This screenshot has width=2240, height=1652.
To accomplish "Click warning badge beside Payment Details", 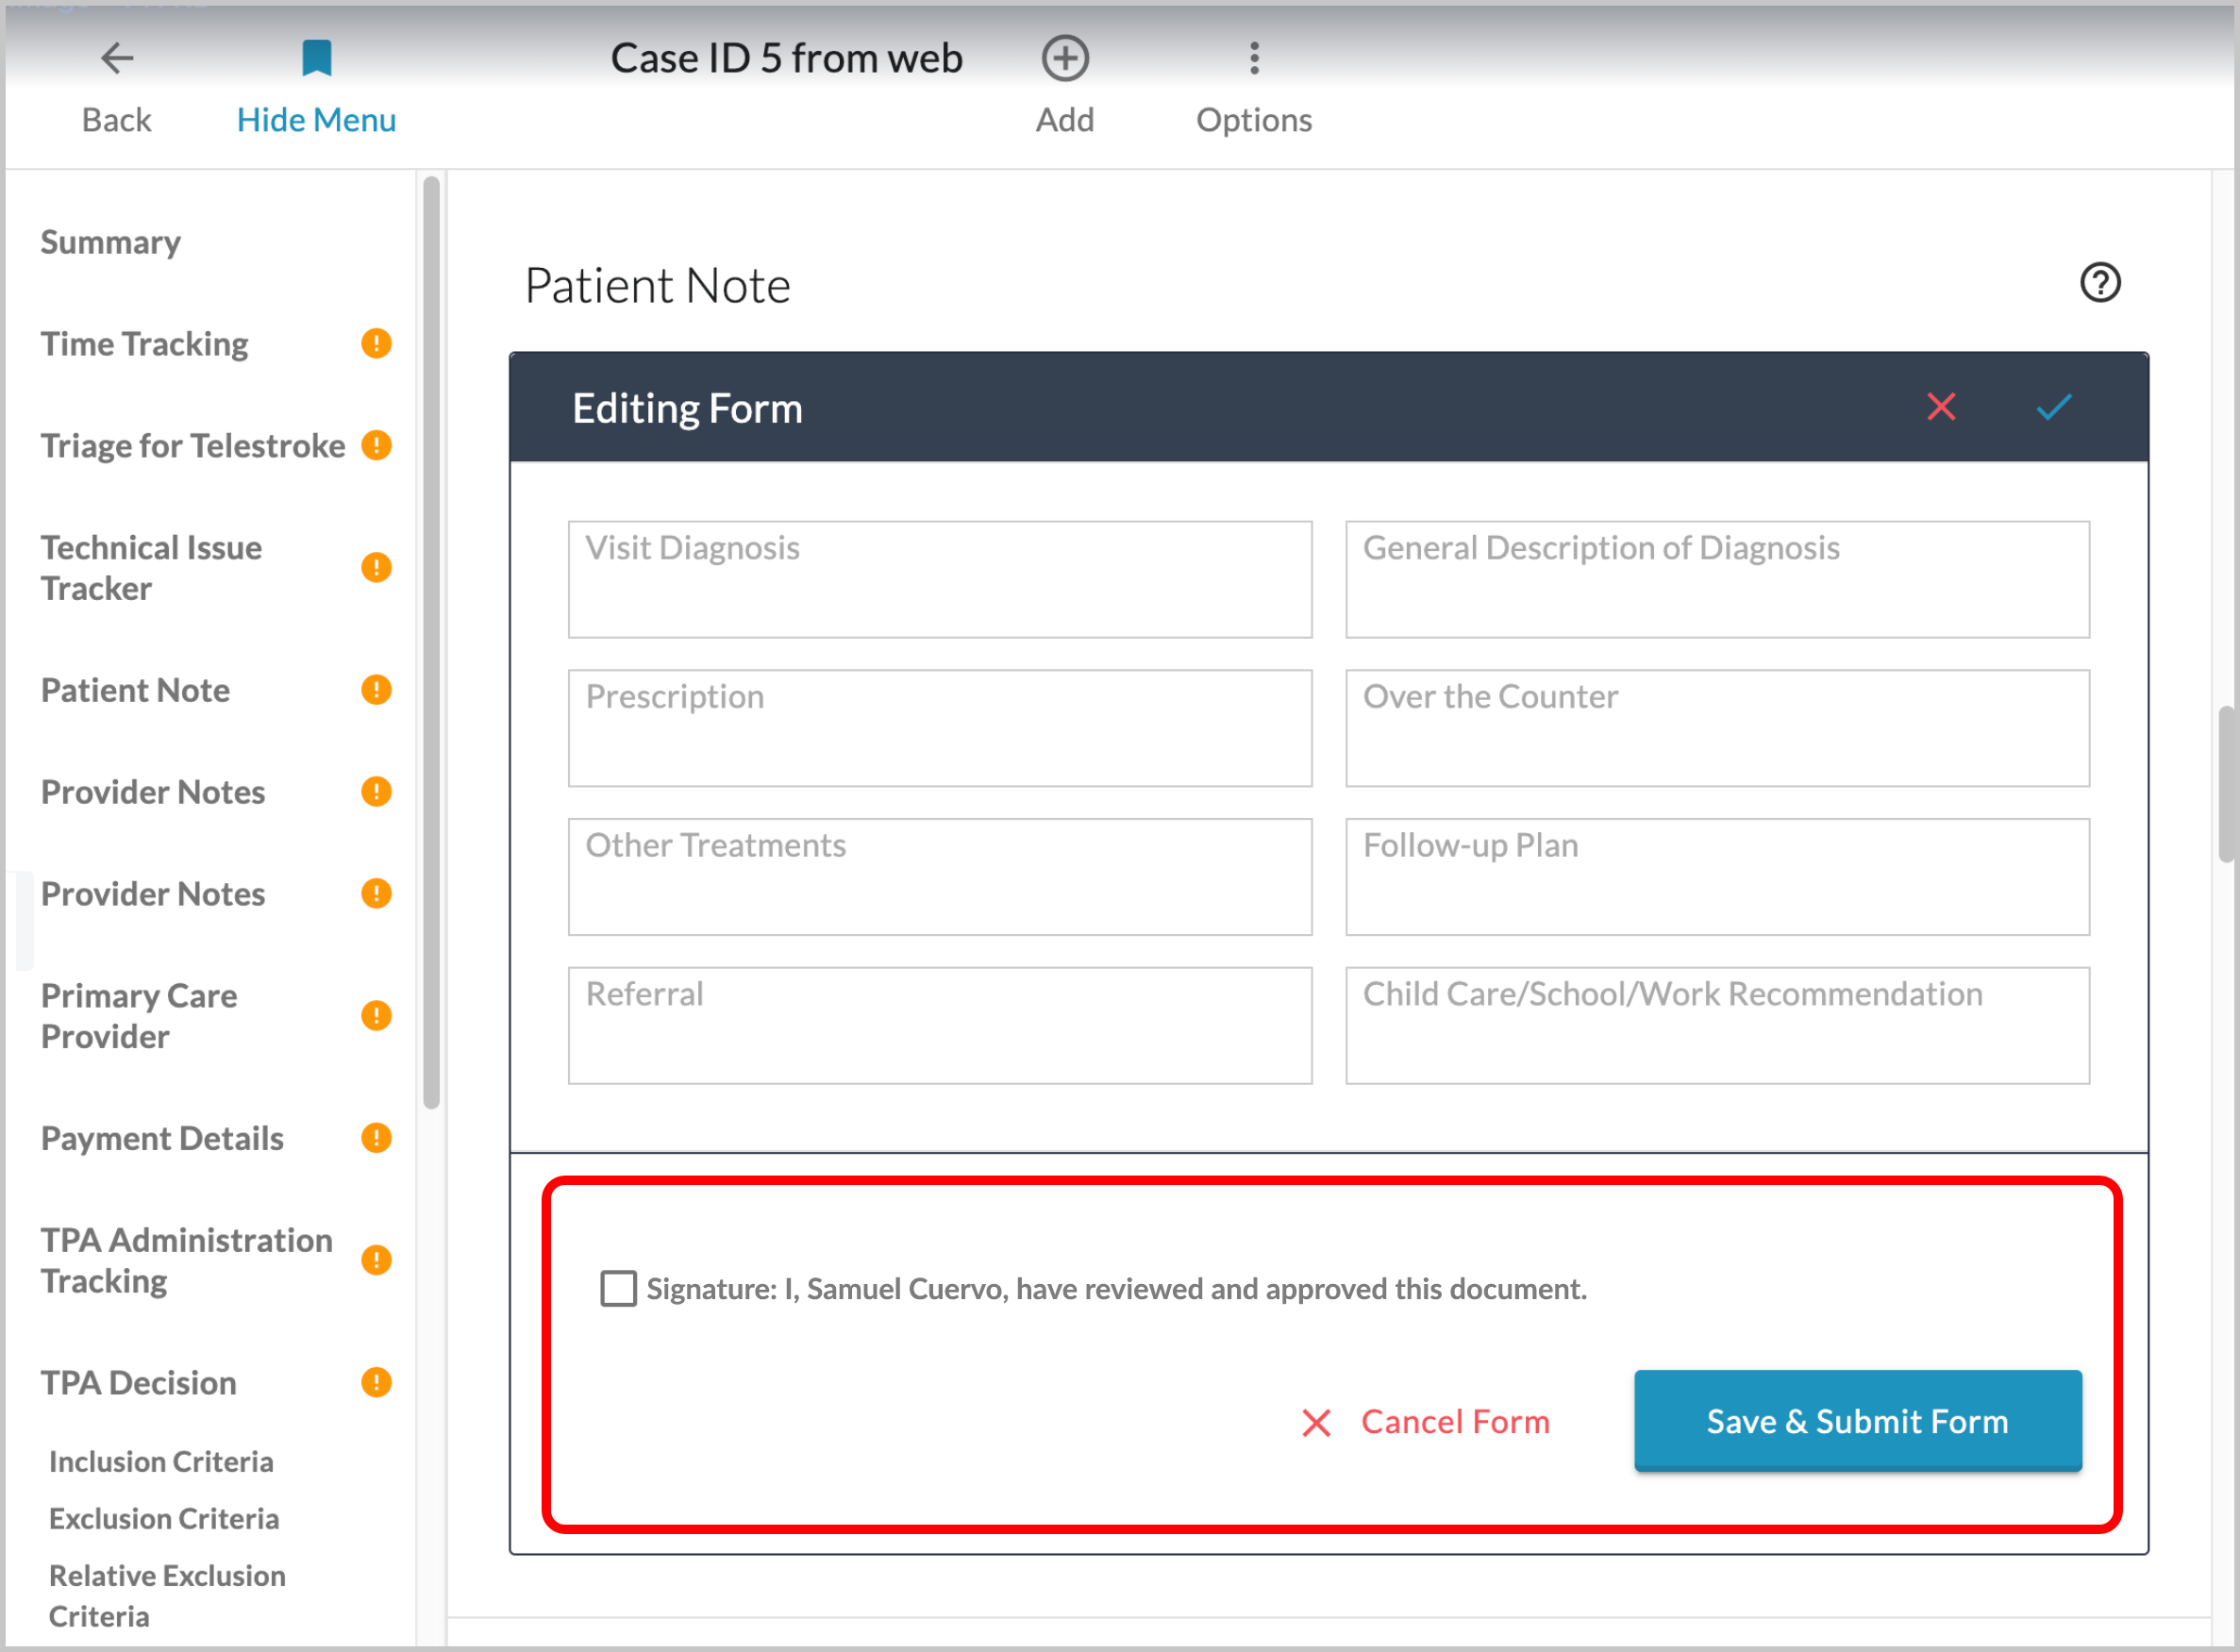I will (x=376, y=1138).
